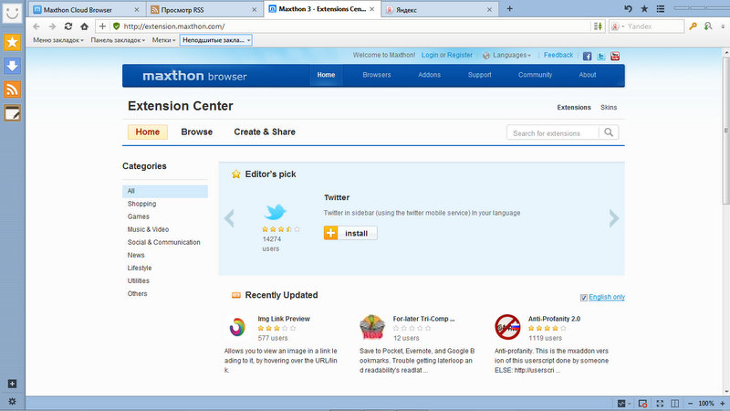
Task: Click the sidebar add-extension plus icon
Action: coord(12,384)
